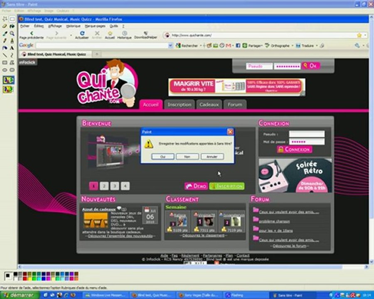The image size is (374, 299).
Task: Select the Rectangle shape tool in Paint
Action: [x=5, y=63]
